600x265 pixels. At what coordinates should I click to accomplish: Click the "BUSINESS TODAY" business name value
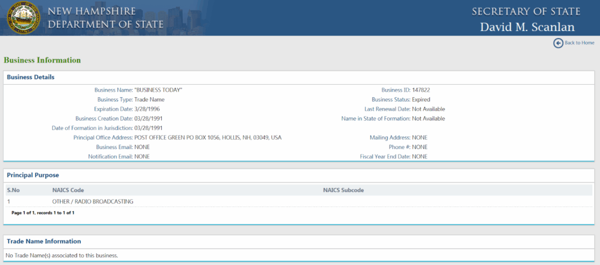pyautogui.click(x=158, y=90)
